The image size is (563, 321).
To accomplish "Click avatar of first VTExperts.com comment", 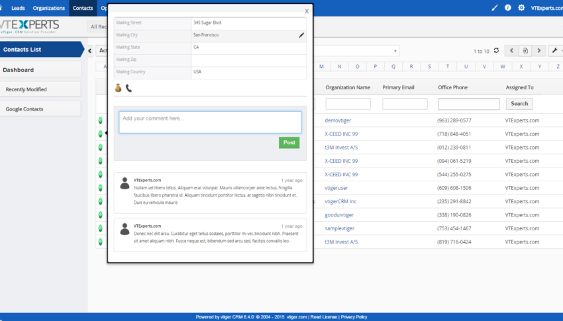I will (125, 183).
